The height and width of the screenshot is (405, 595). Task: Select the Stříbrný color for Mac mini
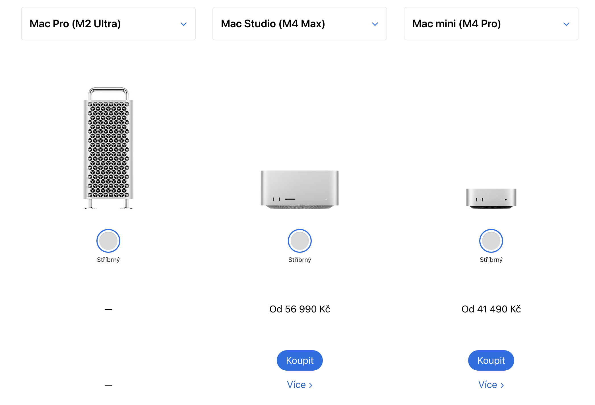[491, 241]
